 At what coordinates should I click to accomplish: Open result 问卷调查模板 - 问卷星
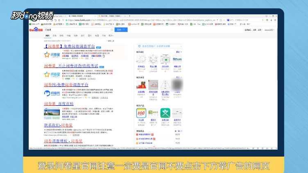pyautogui.click(x=63, y=141)
